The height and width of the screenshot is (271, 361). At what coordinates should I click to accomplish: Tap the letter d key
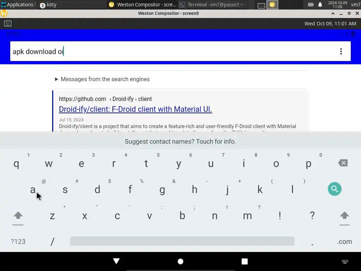click(97, 189)
